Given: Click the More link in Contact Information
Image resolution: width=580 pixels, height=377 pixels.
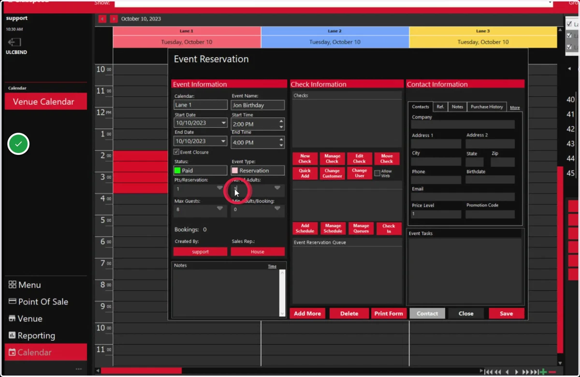Looking at the screenshot, I should (x=515, y=108).
